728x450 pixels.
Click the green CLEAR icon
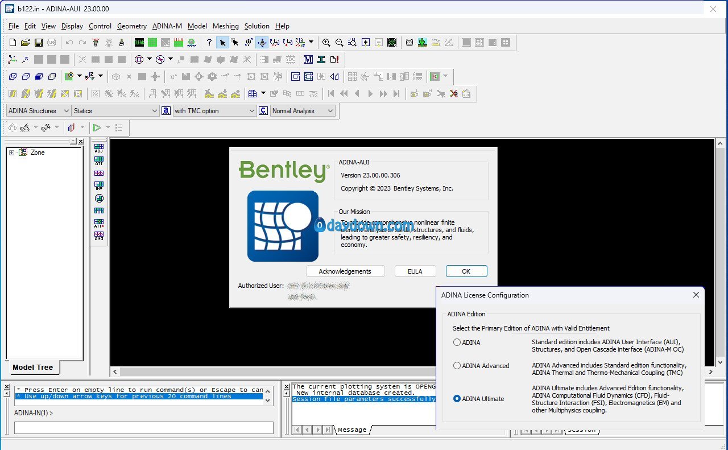tap(139, 43)
